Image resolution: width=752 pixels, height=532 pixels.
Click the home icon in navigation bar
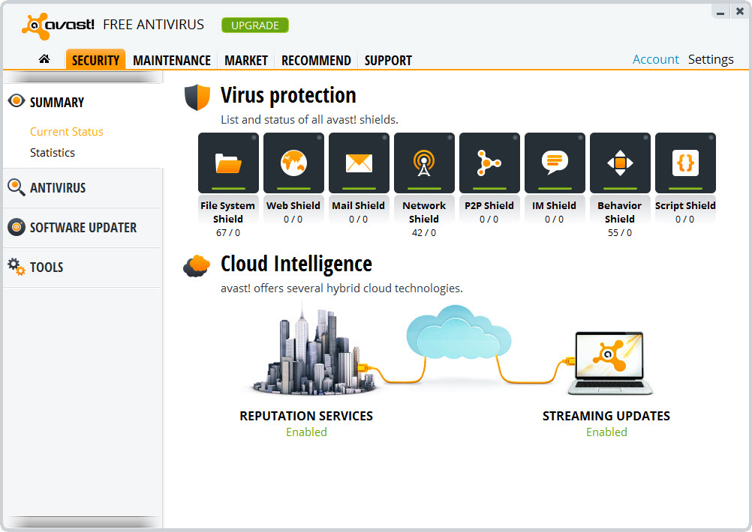44,59
